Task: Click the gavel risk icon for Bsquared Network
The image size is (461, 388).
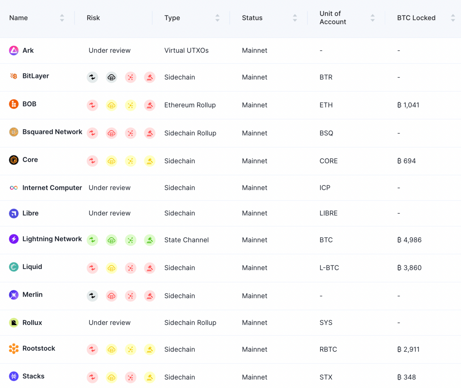Action: (x=150, y=133)
